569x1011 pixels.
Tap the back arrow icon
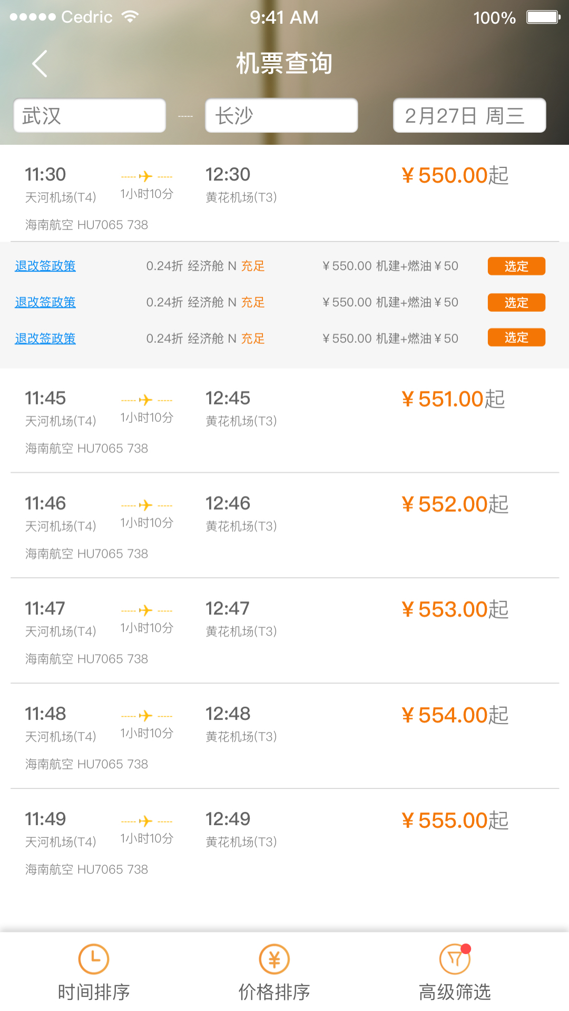pos(40,64)
